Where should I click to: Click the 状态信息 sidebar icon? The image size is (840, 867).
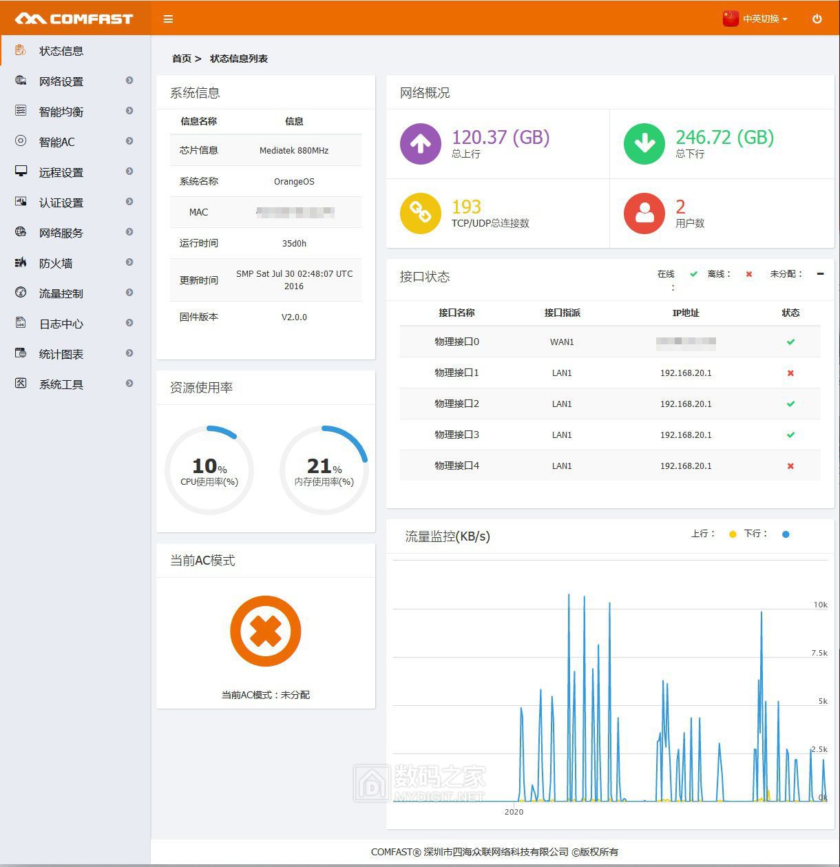(21, 50)
